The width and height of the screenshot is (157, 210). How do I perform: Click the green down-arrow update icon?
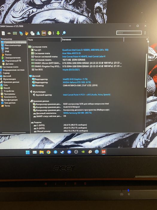coord(58,33)
